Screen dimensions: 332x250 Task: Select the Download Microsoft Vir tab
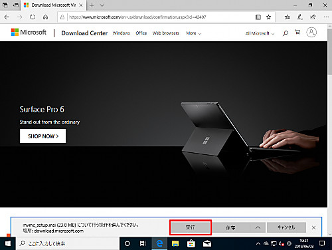click(x=53, y=5)
